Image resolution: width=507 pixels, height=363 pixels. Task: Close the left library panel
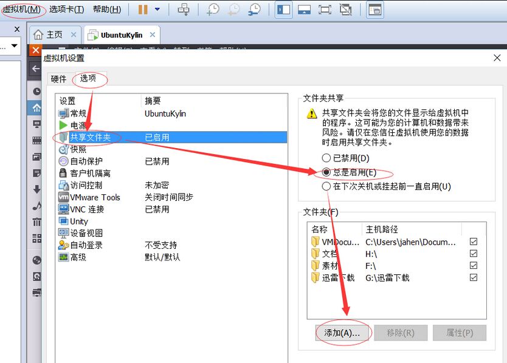pos(17,29)
